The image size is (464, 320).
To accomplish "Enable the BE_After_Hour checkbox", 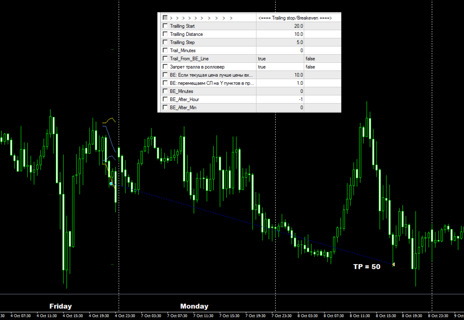I will pyautogui.click(x=165, y=99).
